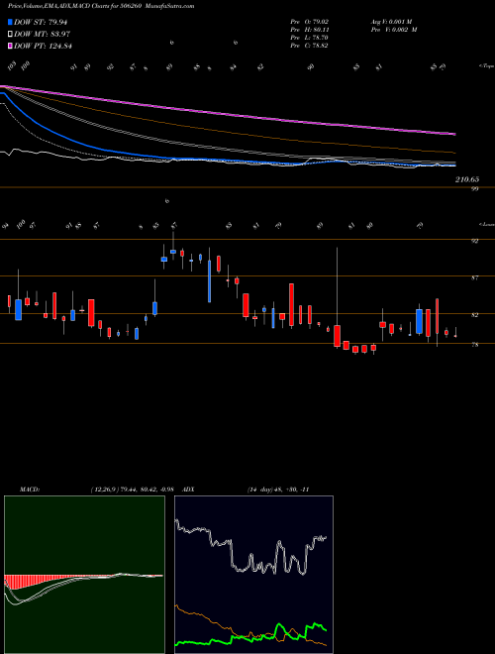Select the 'DOW MT: 83.97' legend label
495x654 pixels.
pos(42,35)
